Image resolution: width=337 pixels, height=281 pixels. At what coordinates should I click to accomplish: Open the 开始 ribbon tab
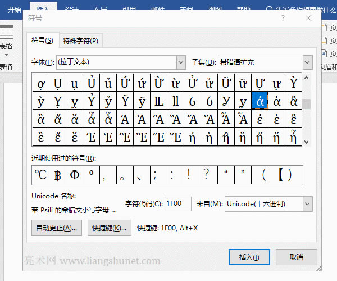pos(15,9)
